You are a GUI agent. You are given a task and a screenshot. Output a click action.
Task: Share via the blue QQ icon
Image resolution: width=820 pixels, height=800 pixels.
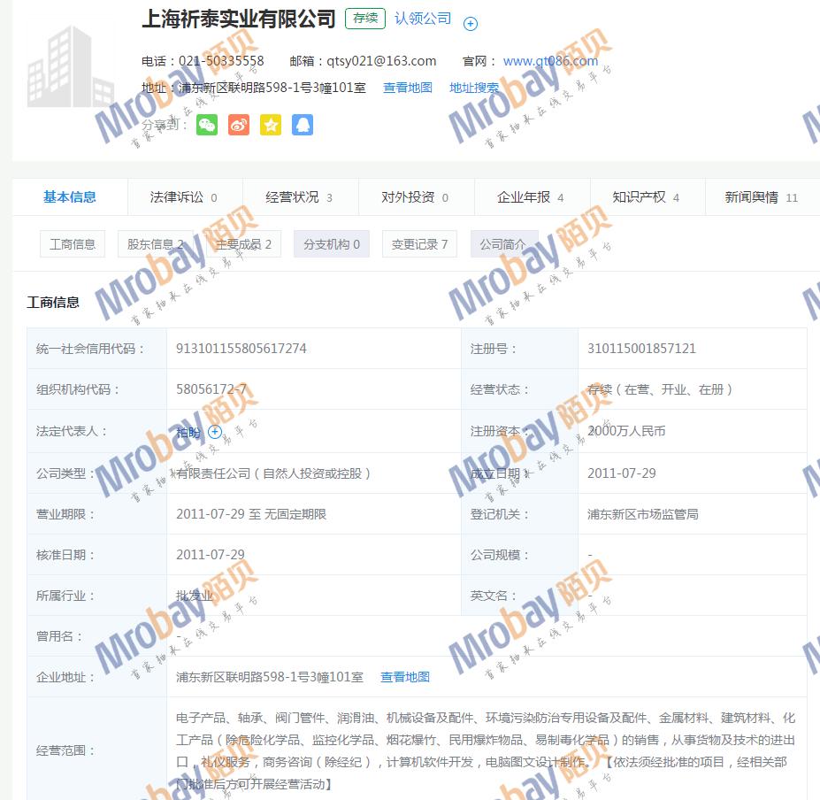click(303, 125)
